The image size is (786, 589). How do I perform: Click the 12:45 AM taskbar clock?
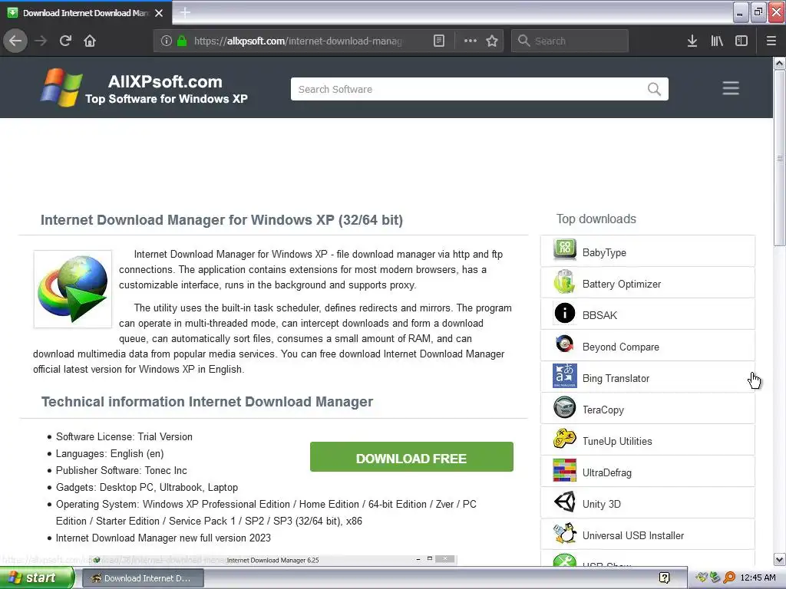click(758, 578)
